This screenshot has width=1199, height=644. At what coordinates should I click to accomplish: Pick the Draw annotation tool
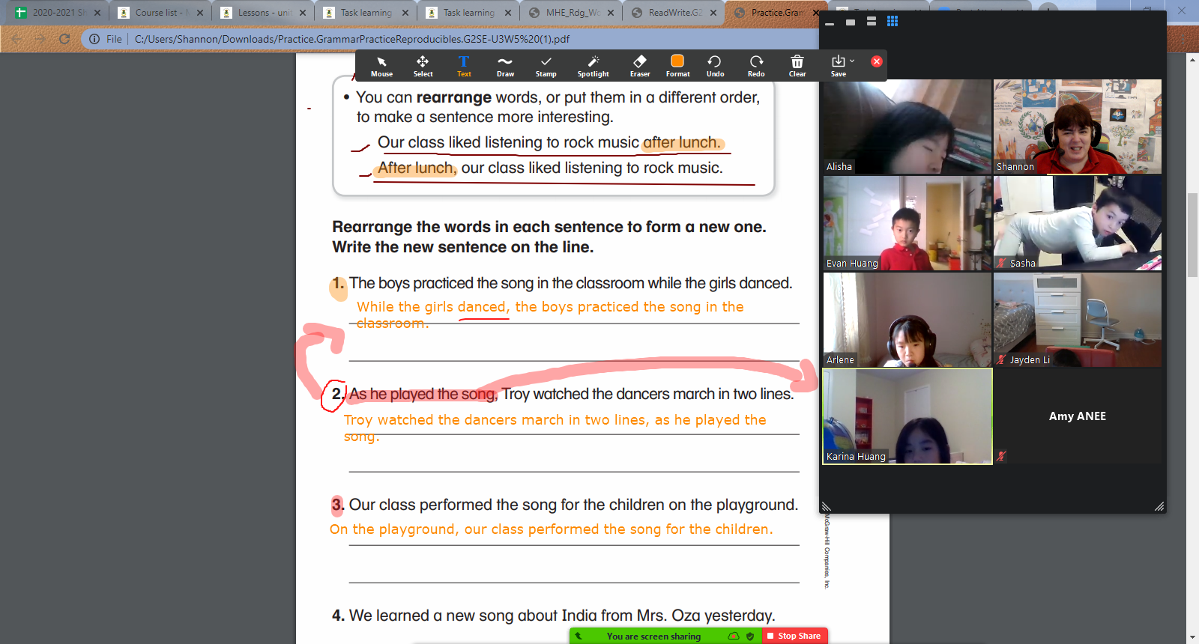[x=505, y=66]
